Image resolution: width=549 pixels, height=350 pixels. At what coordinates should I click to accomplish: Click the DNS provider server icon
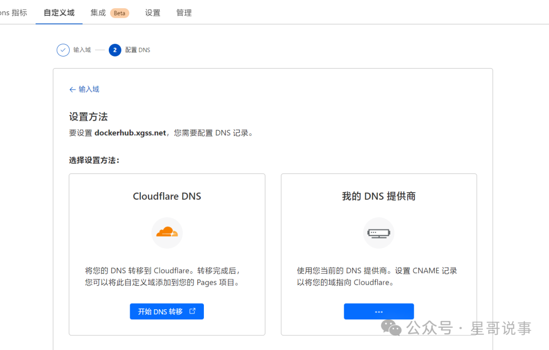coord(379,232)
